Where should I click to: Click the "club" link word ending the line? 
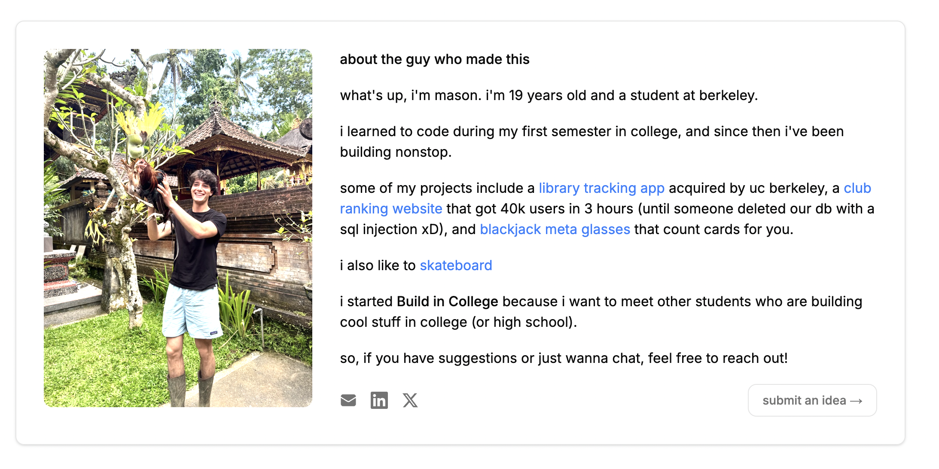click(x=857, y=188)
